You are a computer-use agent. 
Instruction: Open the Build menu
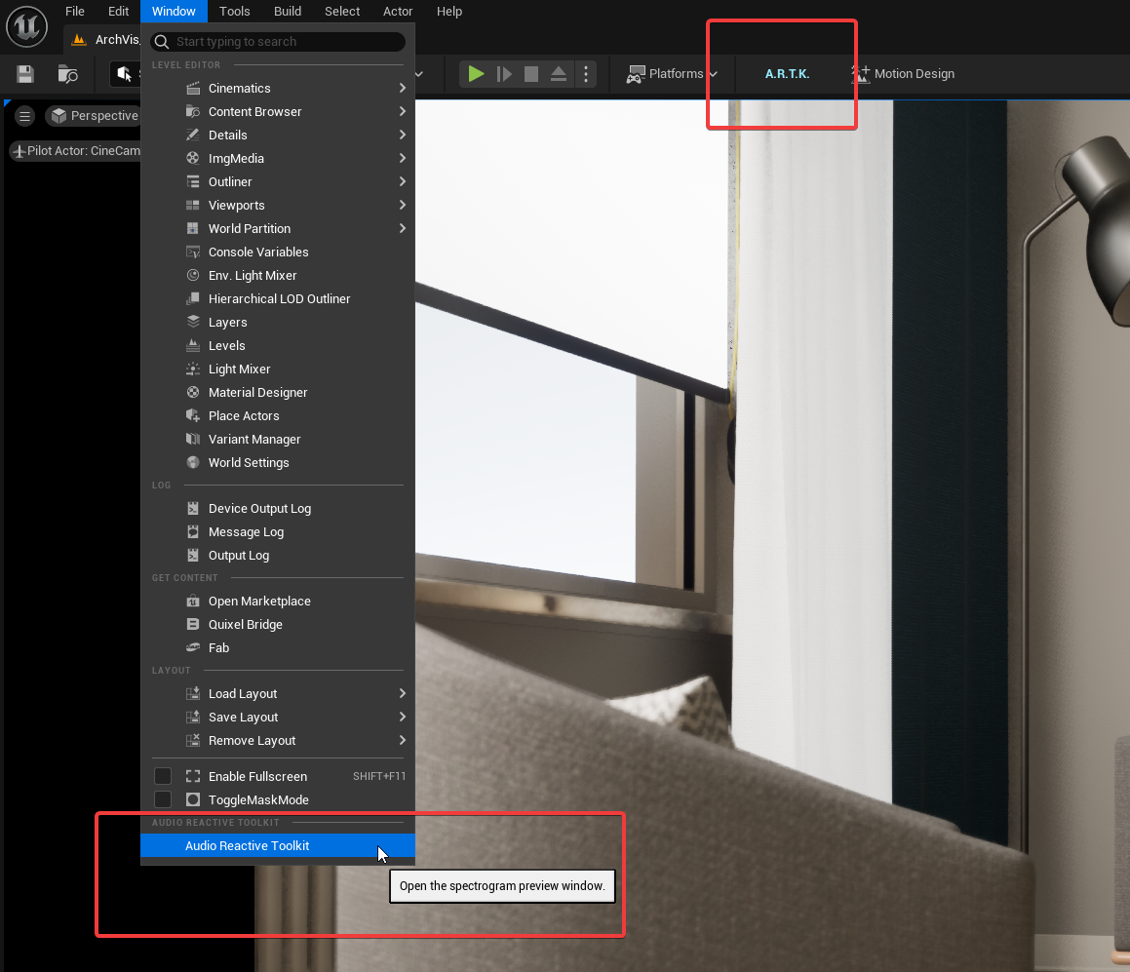coord(288,12)
